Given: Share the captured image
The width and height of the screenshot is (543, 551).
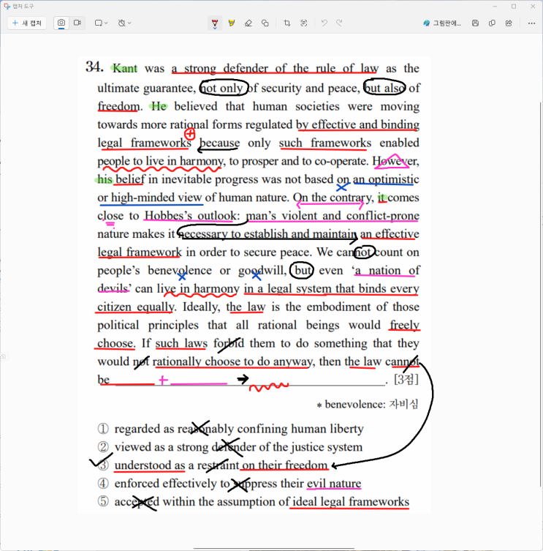Looking at the screenshot, I should (509, 23).
